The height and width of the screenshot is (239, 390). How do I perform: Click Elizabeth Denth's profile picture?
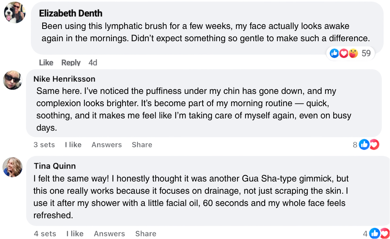(x=15, y=13)
